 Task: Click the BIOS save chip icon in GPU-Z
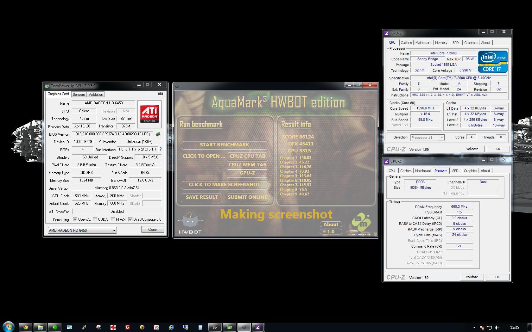[x=158, y=134]
